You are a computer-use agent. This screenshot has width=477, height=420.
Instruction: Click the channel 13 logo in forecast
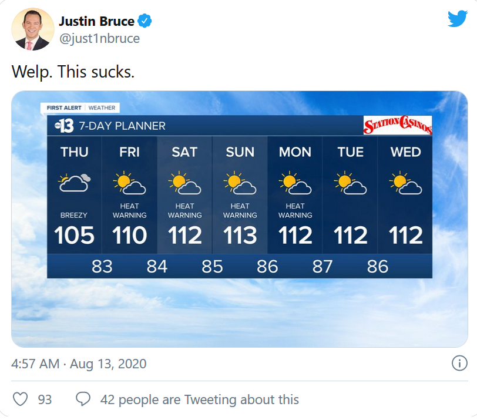click(x=63, y=125)
